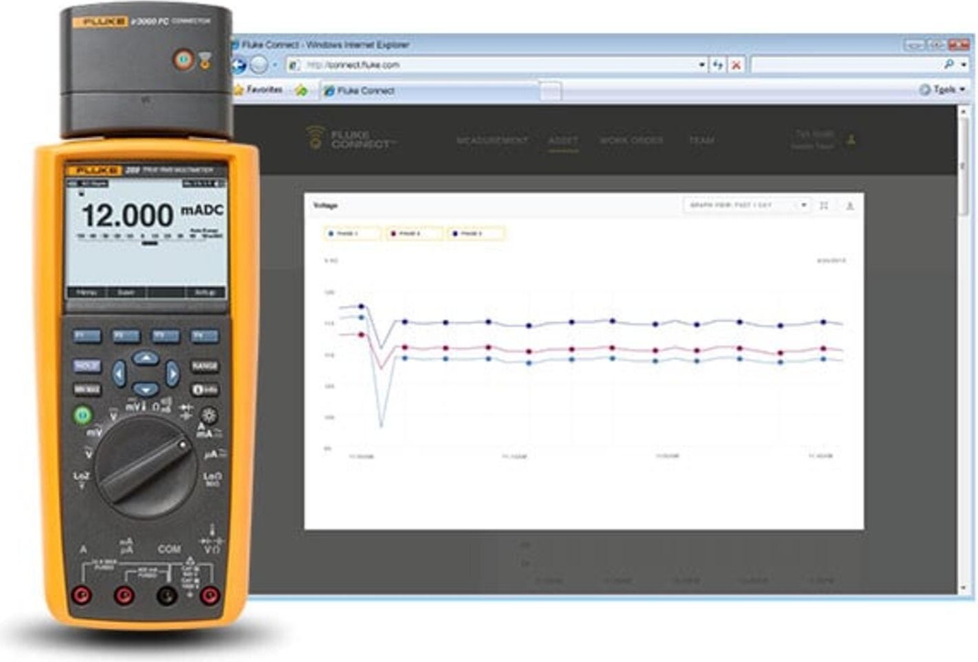Stop loading with the red X icon
The width and height of the screenshot is (978, 662).
click(736, 65)
